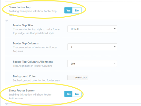Screen dimensions: 141x106
Task: Open Footer Top Columns Alignment dropdown
Action: [x=92, y=64]
